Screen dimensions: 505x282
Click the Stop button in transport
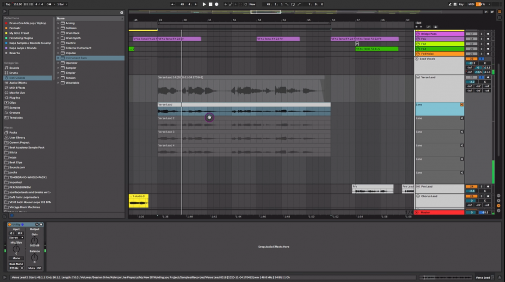tap(211, 4)
